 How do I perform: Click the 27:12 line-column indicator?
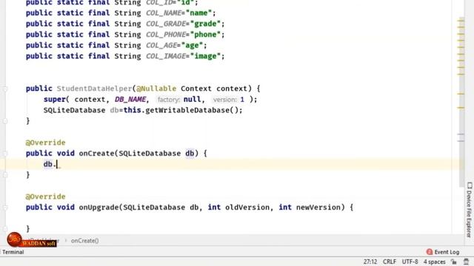point(370,262)
